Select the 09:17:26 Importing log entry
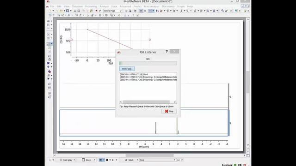The height and width of the screenshot is (166, 296). click(148, 80)
